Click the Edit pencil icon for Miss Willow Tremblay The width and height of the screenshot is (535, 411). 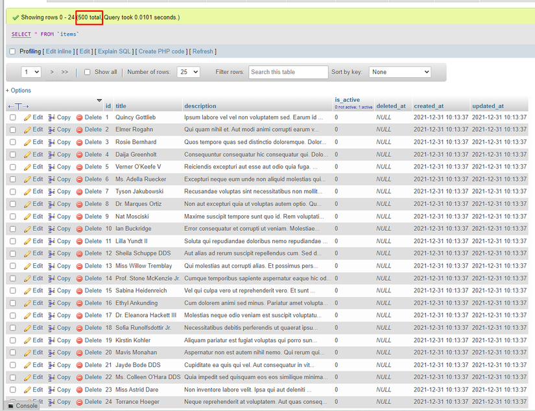[27, 266]
